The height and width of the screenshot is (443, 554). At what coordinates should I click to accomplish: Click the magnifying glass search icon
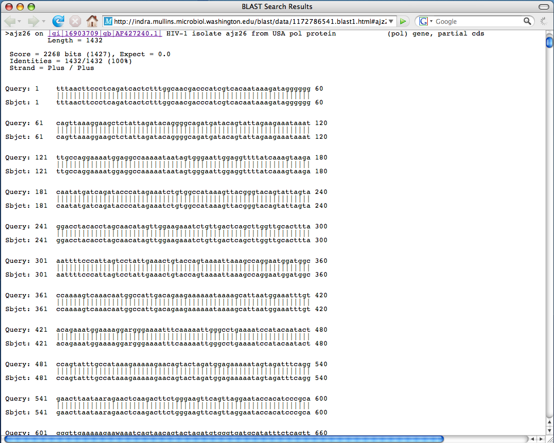pos(527,21)
